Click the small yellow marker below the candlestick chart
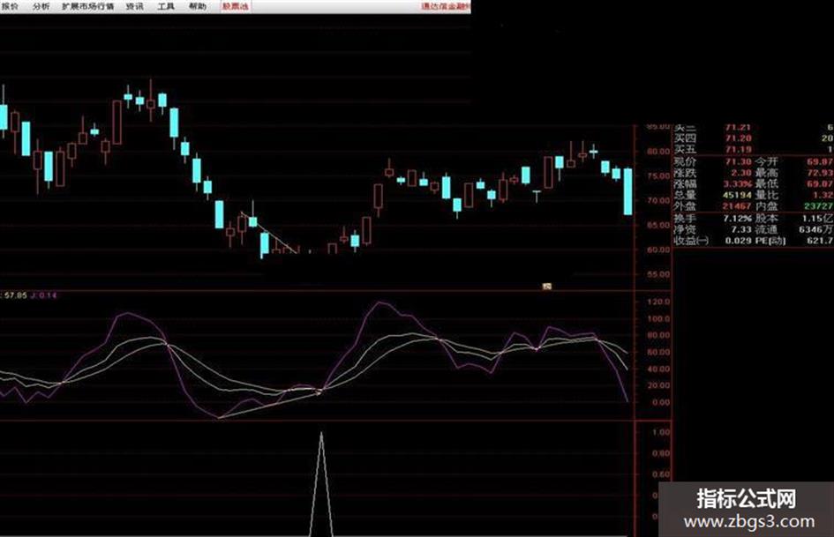Viewport: 834px width, 537px height. 547,287
